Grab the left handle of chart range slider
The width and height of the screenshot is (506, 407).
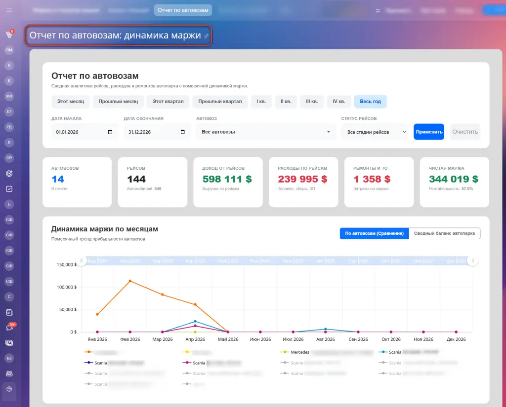pos(82,260)
